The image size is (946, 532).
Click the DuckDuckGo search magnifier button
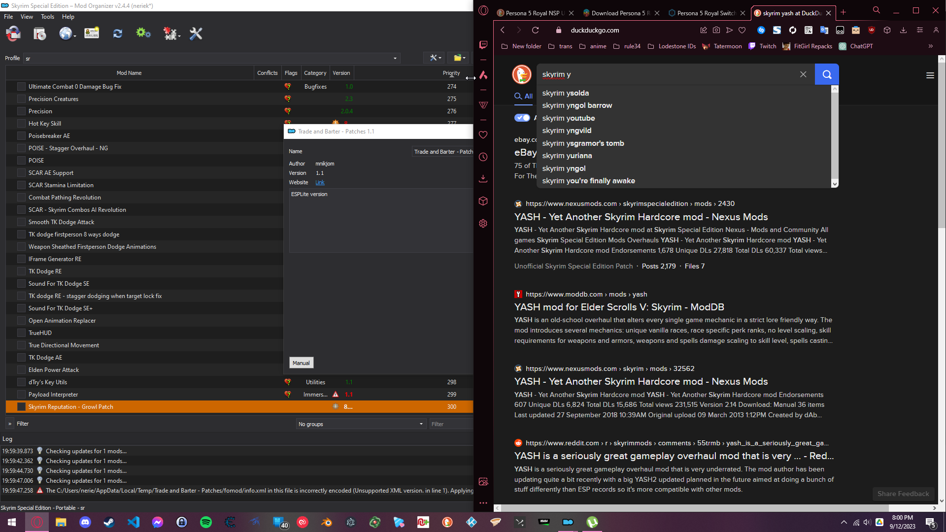click(x=827, y=74)
